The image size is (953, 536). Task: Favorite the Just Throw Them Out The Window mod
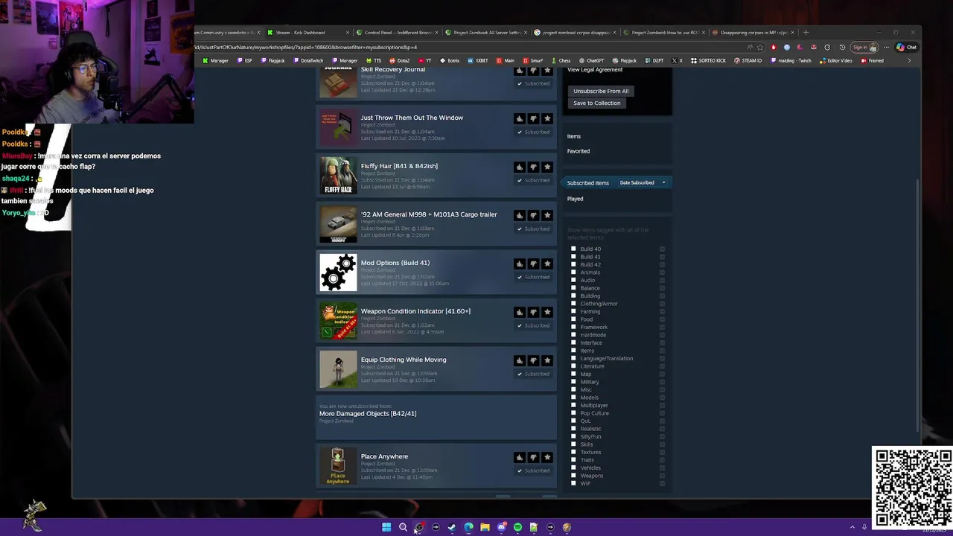(547, 118)
